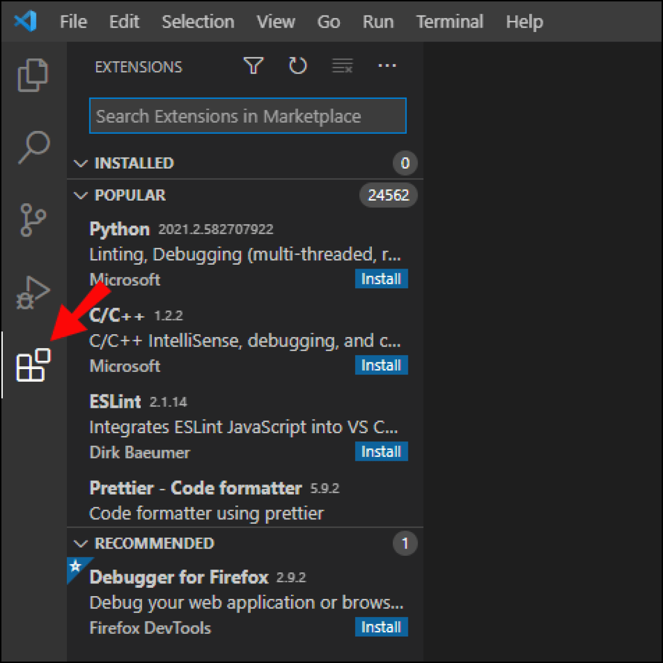
Task: Select the Search icon in activity bar
Action: [33, 148]
